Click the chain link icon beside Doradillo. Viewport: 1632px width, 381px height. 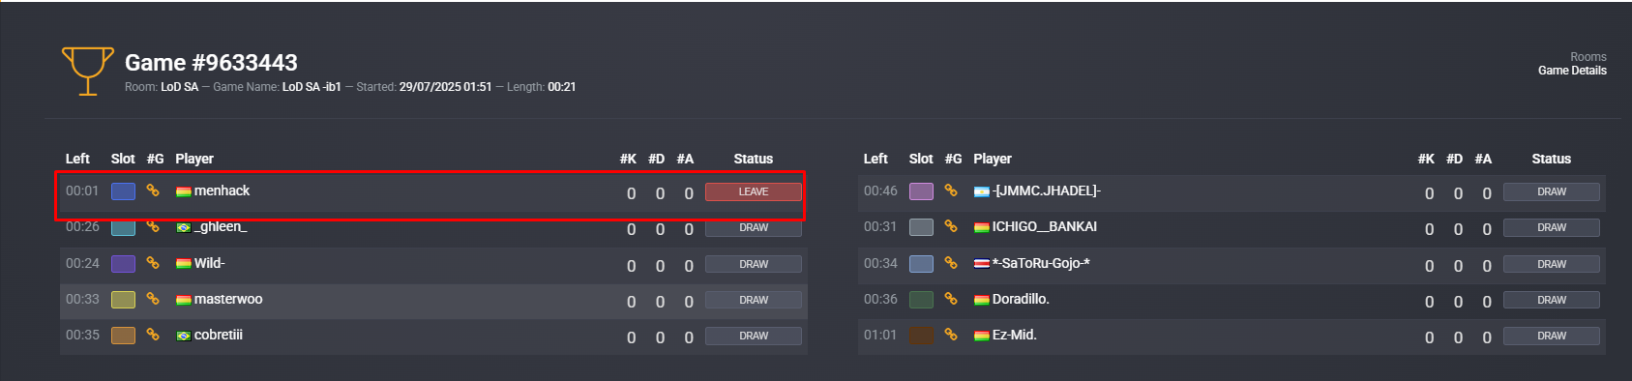click(x=951, y=299)
